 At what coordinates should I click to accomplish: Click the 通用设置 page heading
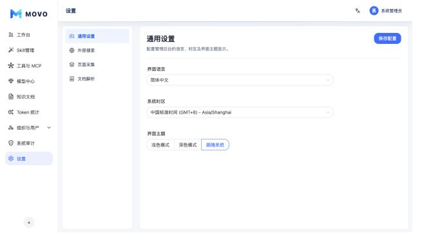[x=160, y=39]
